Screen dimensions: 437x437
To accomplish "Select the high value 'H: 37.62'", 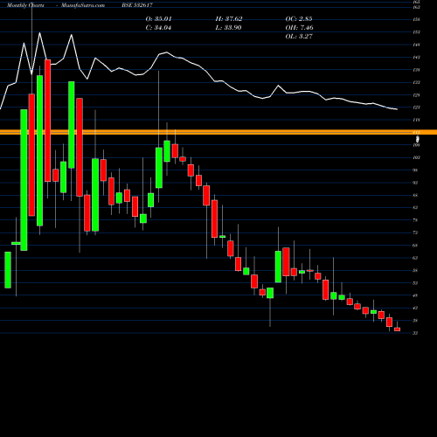I will [x=229, y=19].
